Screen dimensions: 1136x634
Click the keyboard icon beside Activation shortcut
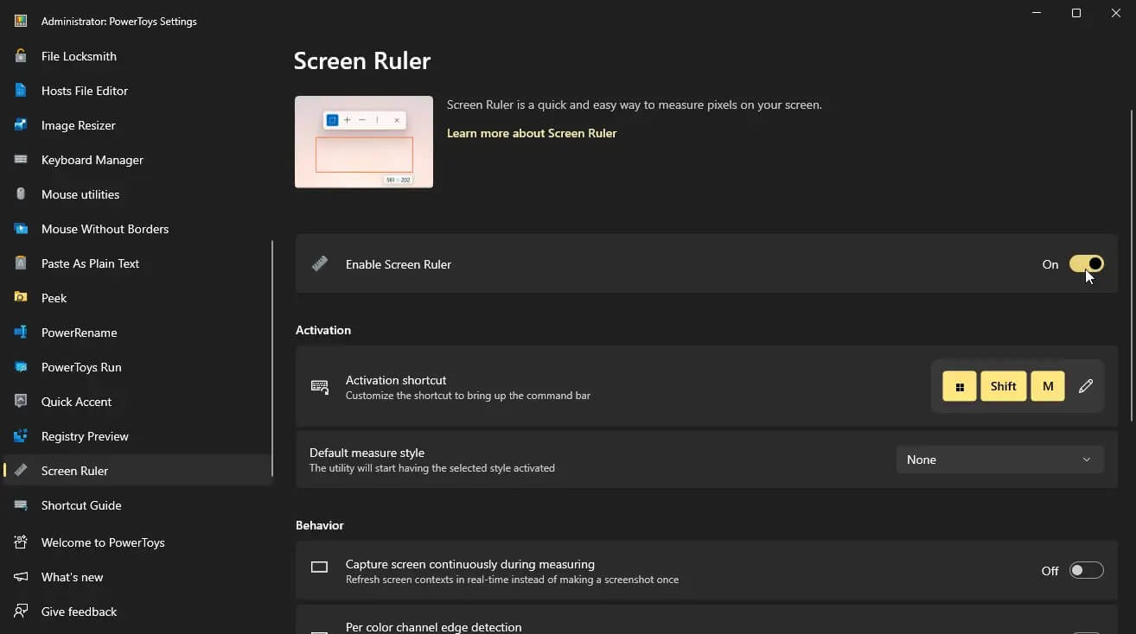click(x=320, y=387)
